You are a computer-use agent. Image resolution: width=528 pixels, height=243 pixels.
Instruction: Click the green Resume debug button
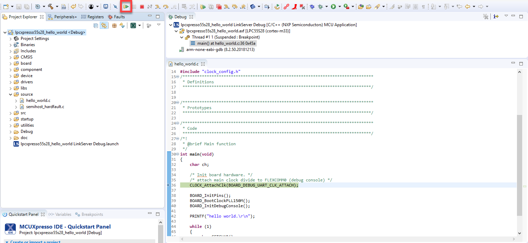pyautogui.click(x=126, y=7)
